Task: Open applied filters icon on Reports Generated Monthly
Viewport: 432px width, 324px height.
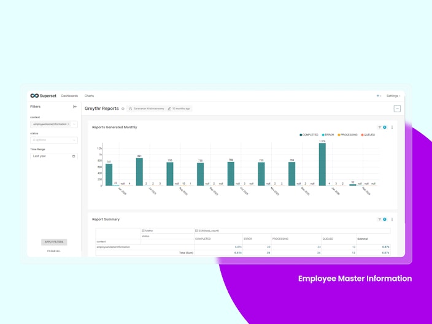Action: 382,127
